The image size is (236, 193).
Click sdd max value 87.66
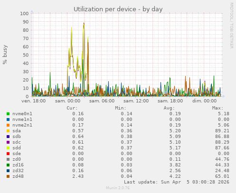222,148
